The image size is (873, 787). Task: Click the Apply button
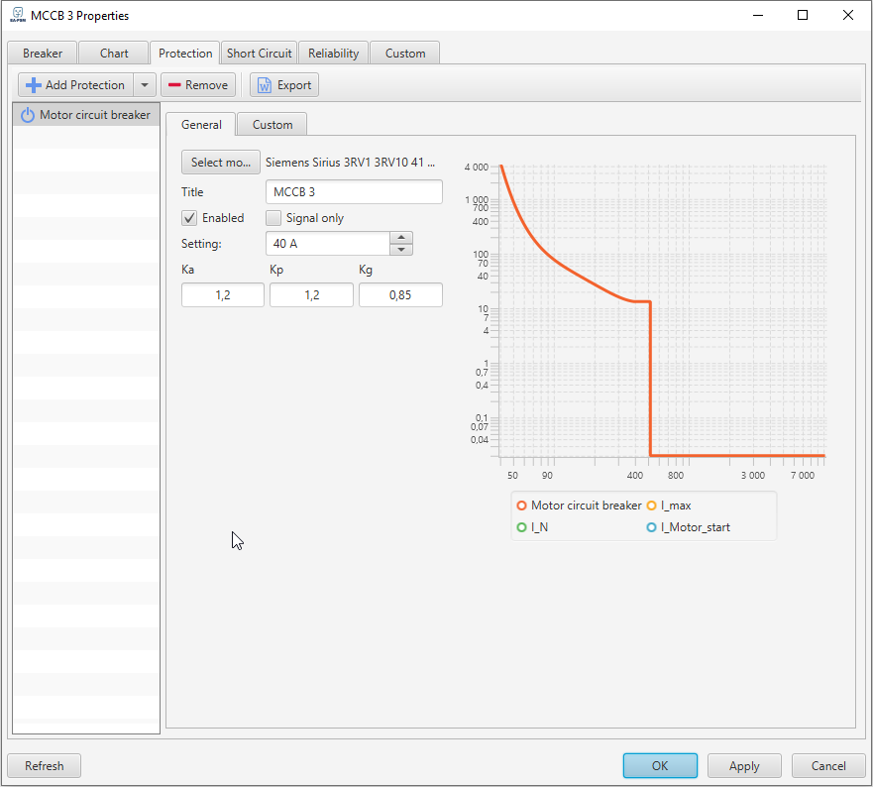coord(744,766)
